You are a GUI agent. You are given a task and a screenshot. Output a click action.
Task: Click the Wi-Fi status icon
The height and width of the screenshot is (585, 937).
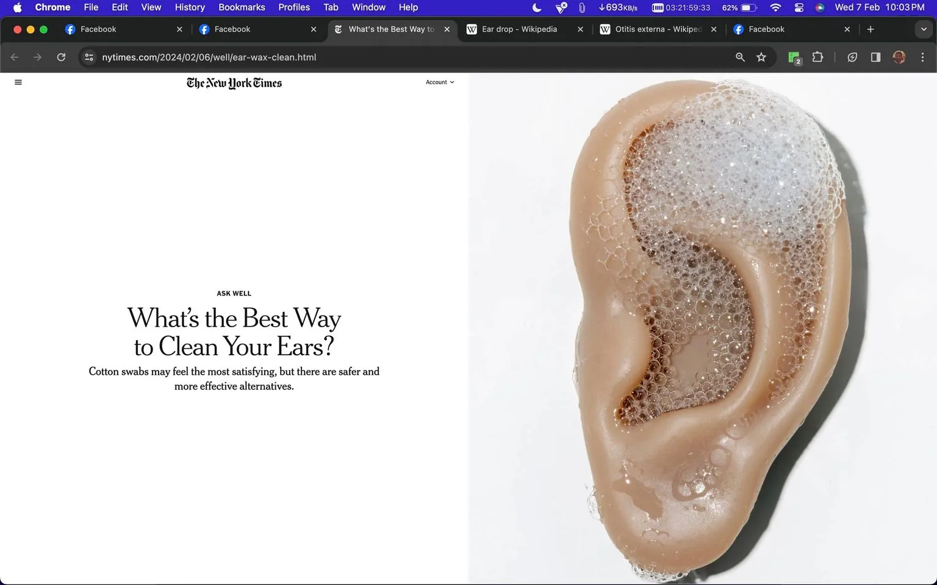[775, 8]
